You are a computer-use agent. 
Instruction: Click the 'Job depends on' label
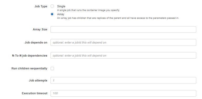pyautogui.click(x=36, y=43)
